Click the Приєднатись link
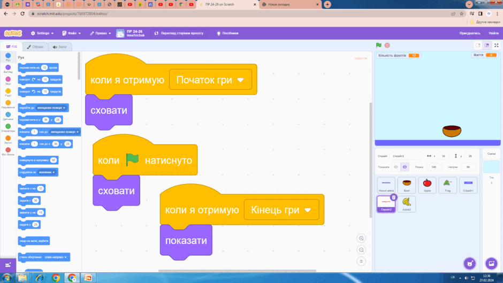 (x=470, y=33)
